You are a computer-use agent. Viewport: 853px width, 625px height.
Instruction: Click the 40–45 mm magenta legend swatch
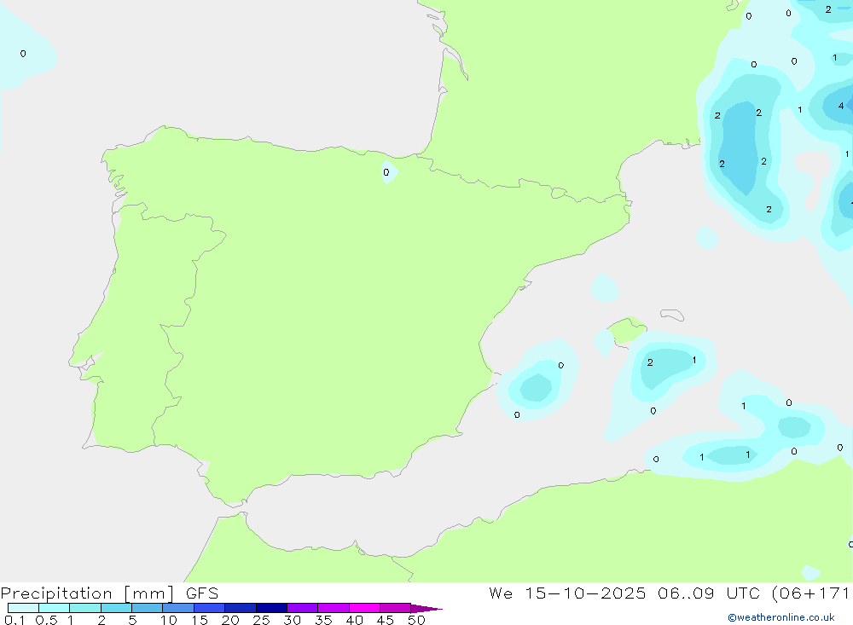pyautogui.click(x=364, y=608)
